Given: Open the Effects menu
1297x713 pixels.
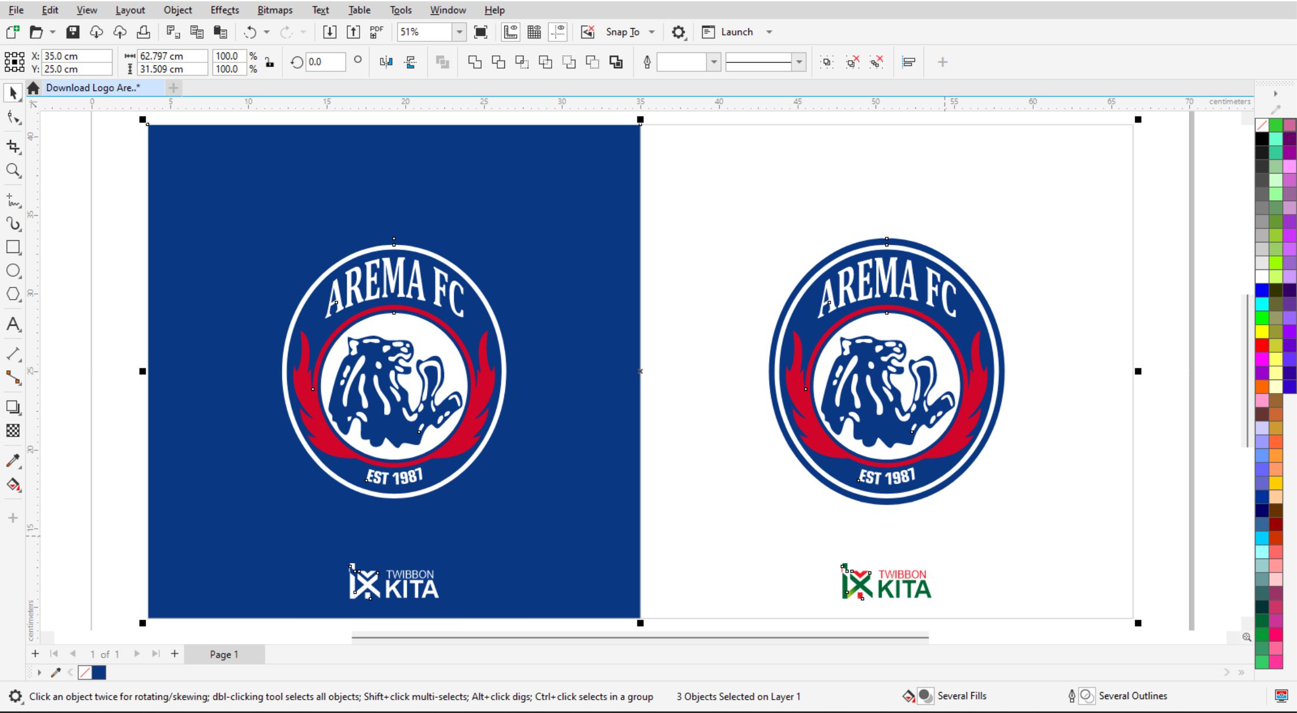Looking at the screenshot, I should 225,10.
